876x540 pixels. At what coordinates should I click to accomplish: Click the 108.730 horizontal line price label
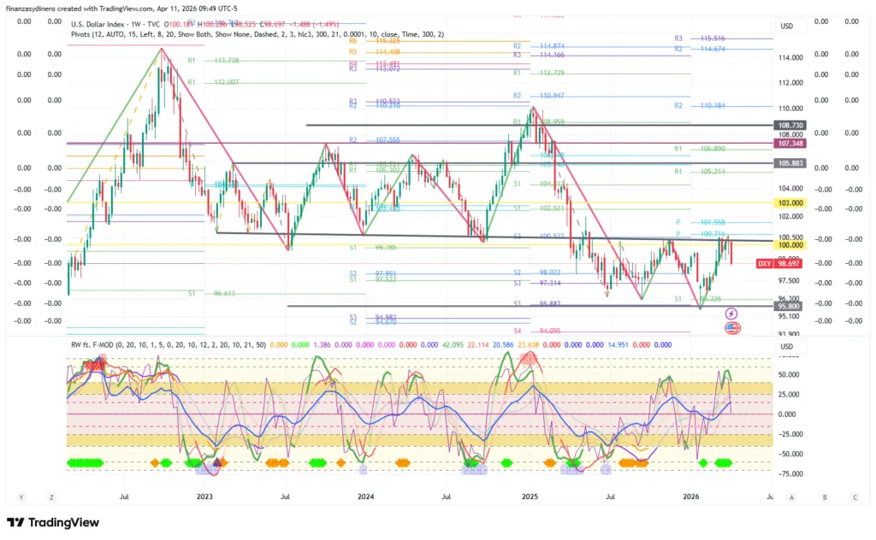(x=789, y=126)
